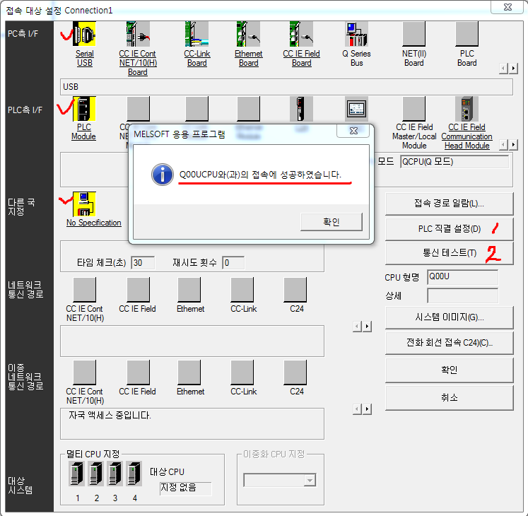
Task: Click PLC 직결 설정(D) button
Action: (450, 229)
